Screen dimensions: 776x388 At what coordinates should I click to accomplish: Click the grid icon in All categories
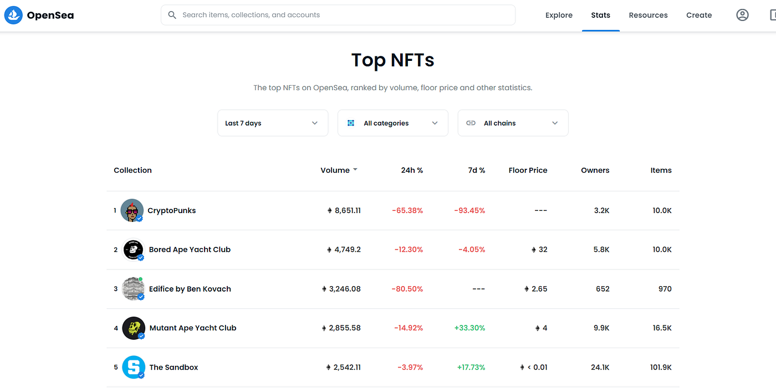click(351, 123)
